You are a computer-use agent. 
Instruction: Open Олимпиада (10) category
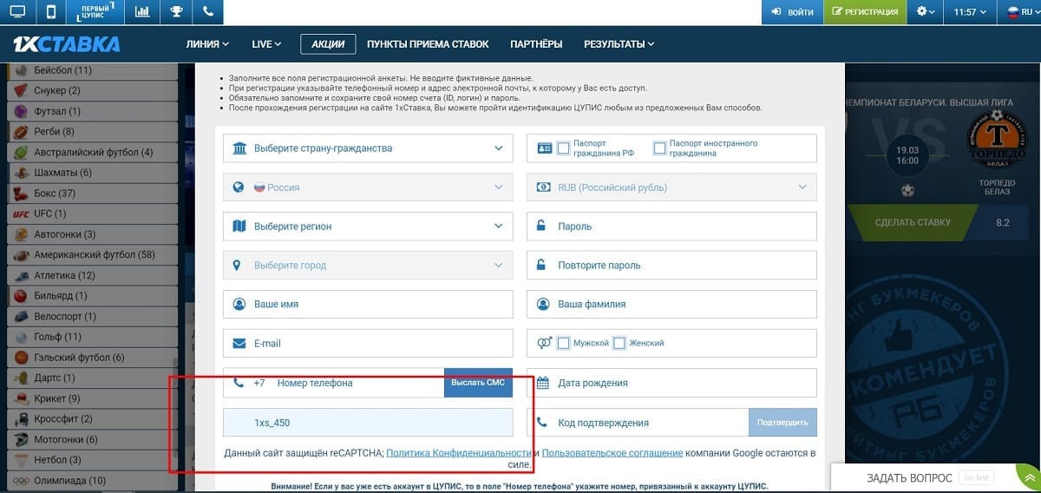(90, 481)
